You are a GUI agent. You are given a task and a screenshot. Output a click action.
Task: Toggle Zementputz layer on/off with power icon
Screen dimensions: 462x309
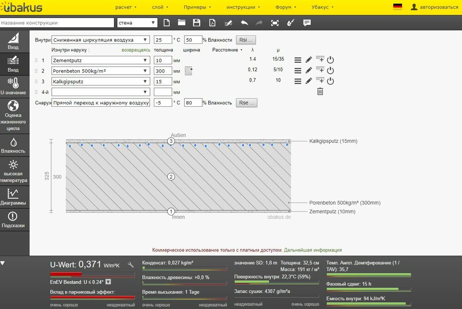[330, 60]
